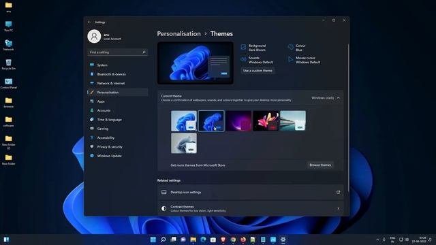
Task: Open File Explorer from taskbar
Action: point(193,240)
